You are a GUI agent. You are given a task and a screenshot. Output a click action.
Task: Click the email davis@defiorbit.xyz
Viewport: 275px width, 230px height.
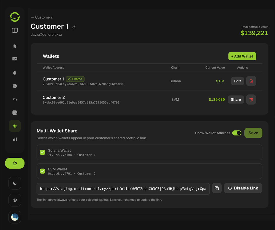[x=46, y=34]
